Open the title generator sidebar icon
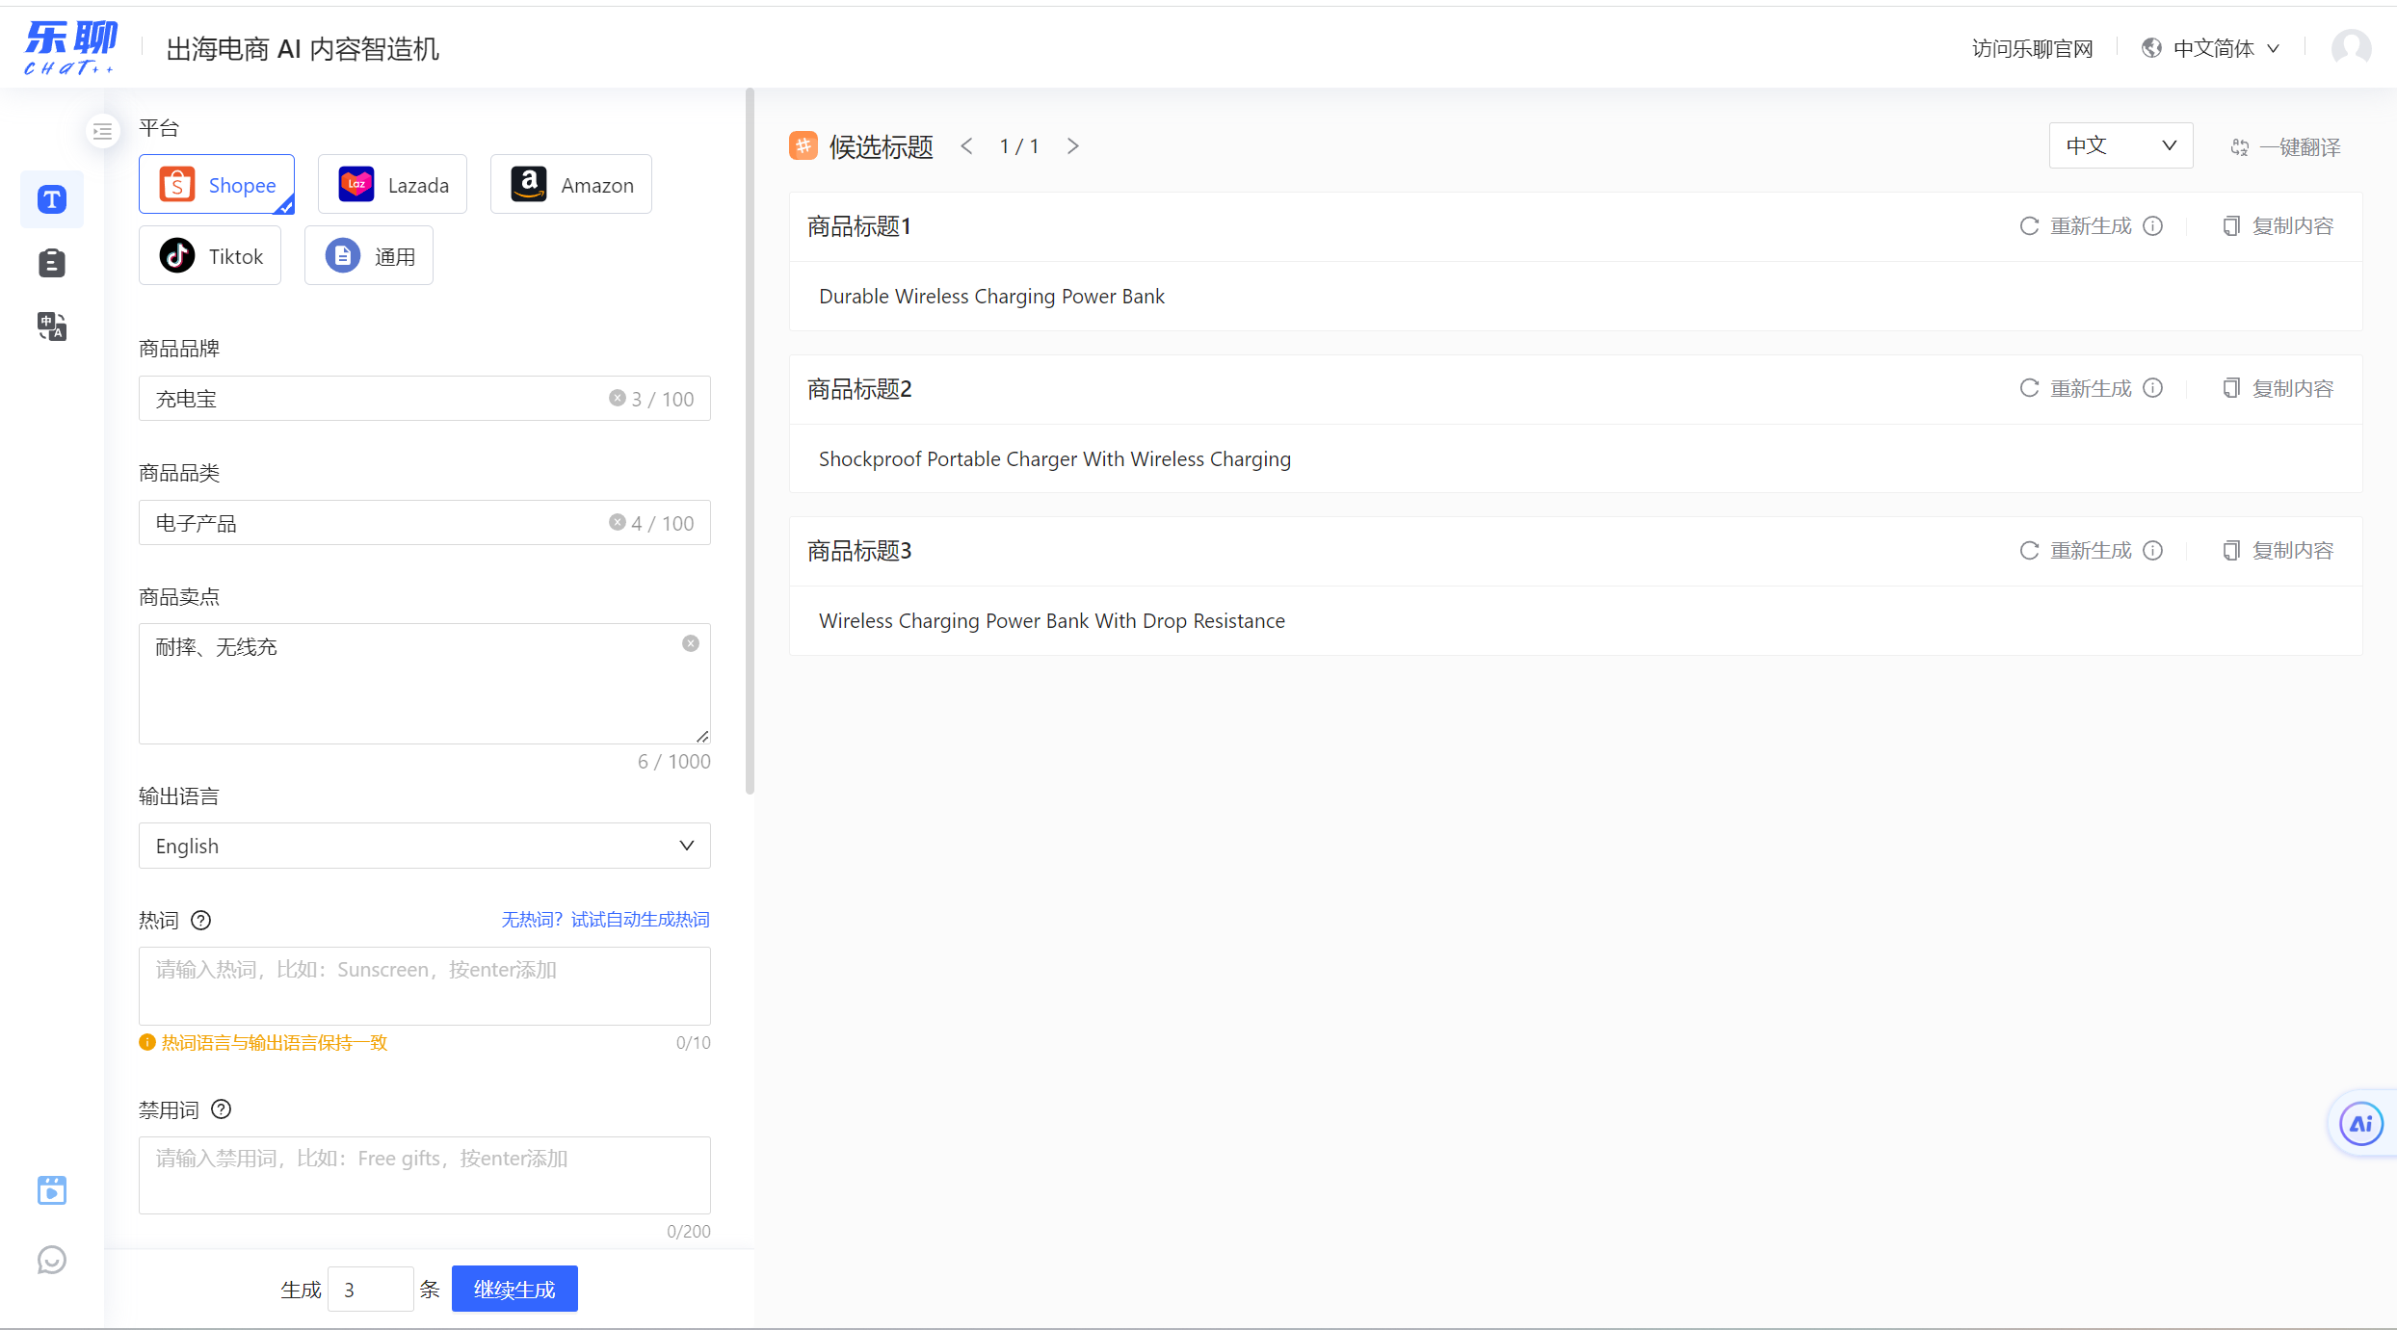 (52, 199)
